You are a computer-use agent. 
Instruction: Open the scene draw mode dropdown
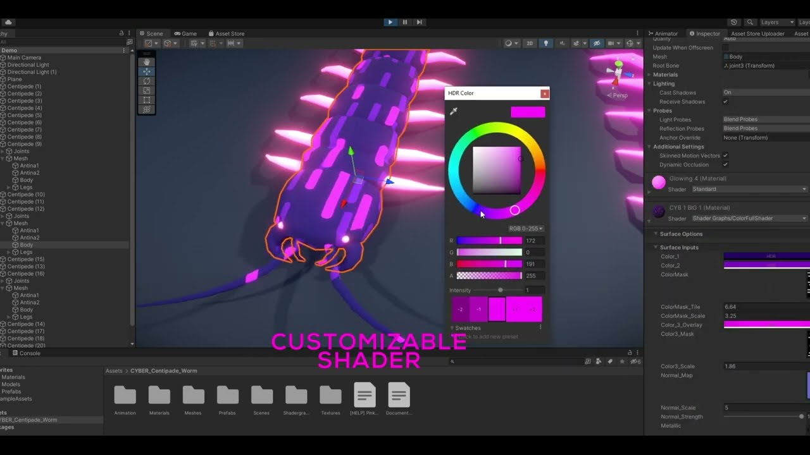(510, 44)
